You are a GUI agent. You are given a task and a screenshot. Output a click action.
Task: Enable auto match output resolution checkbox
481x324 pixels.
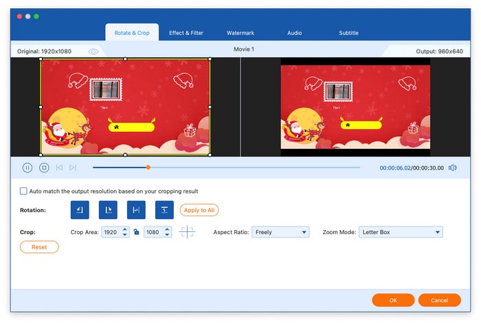[24, 192]
